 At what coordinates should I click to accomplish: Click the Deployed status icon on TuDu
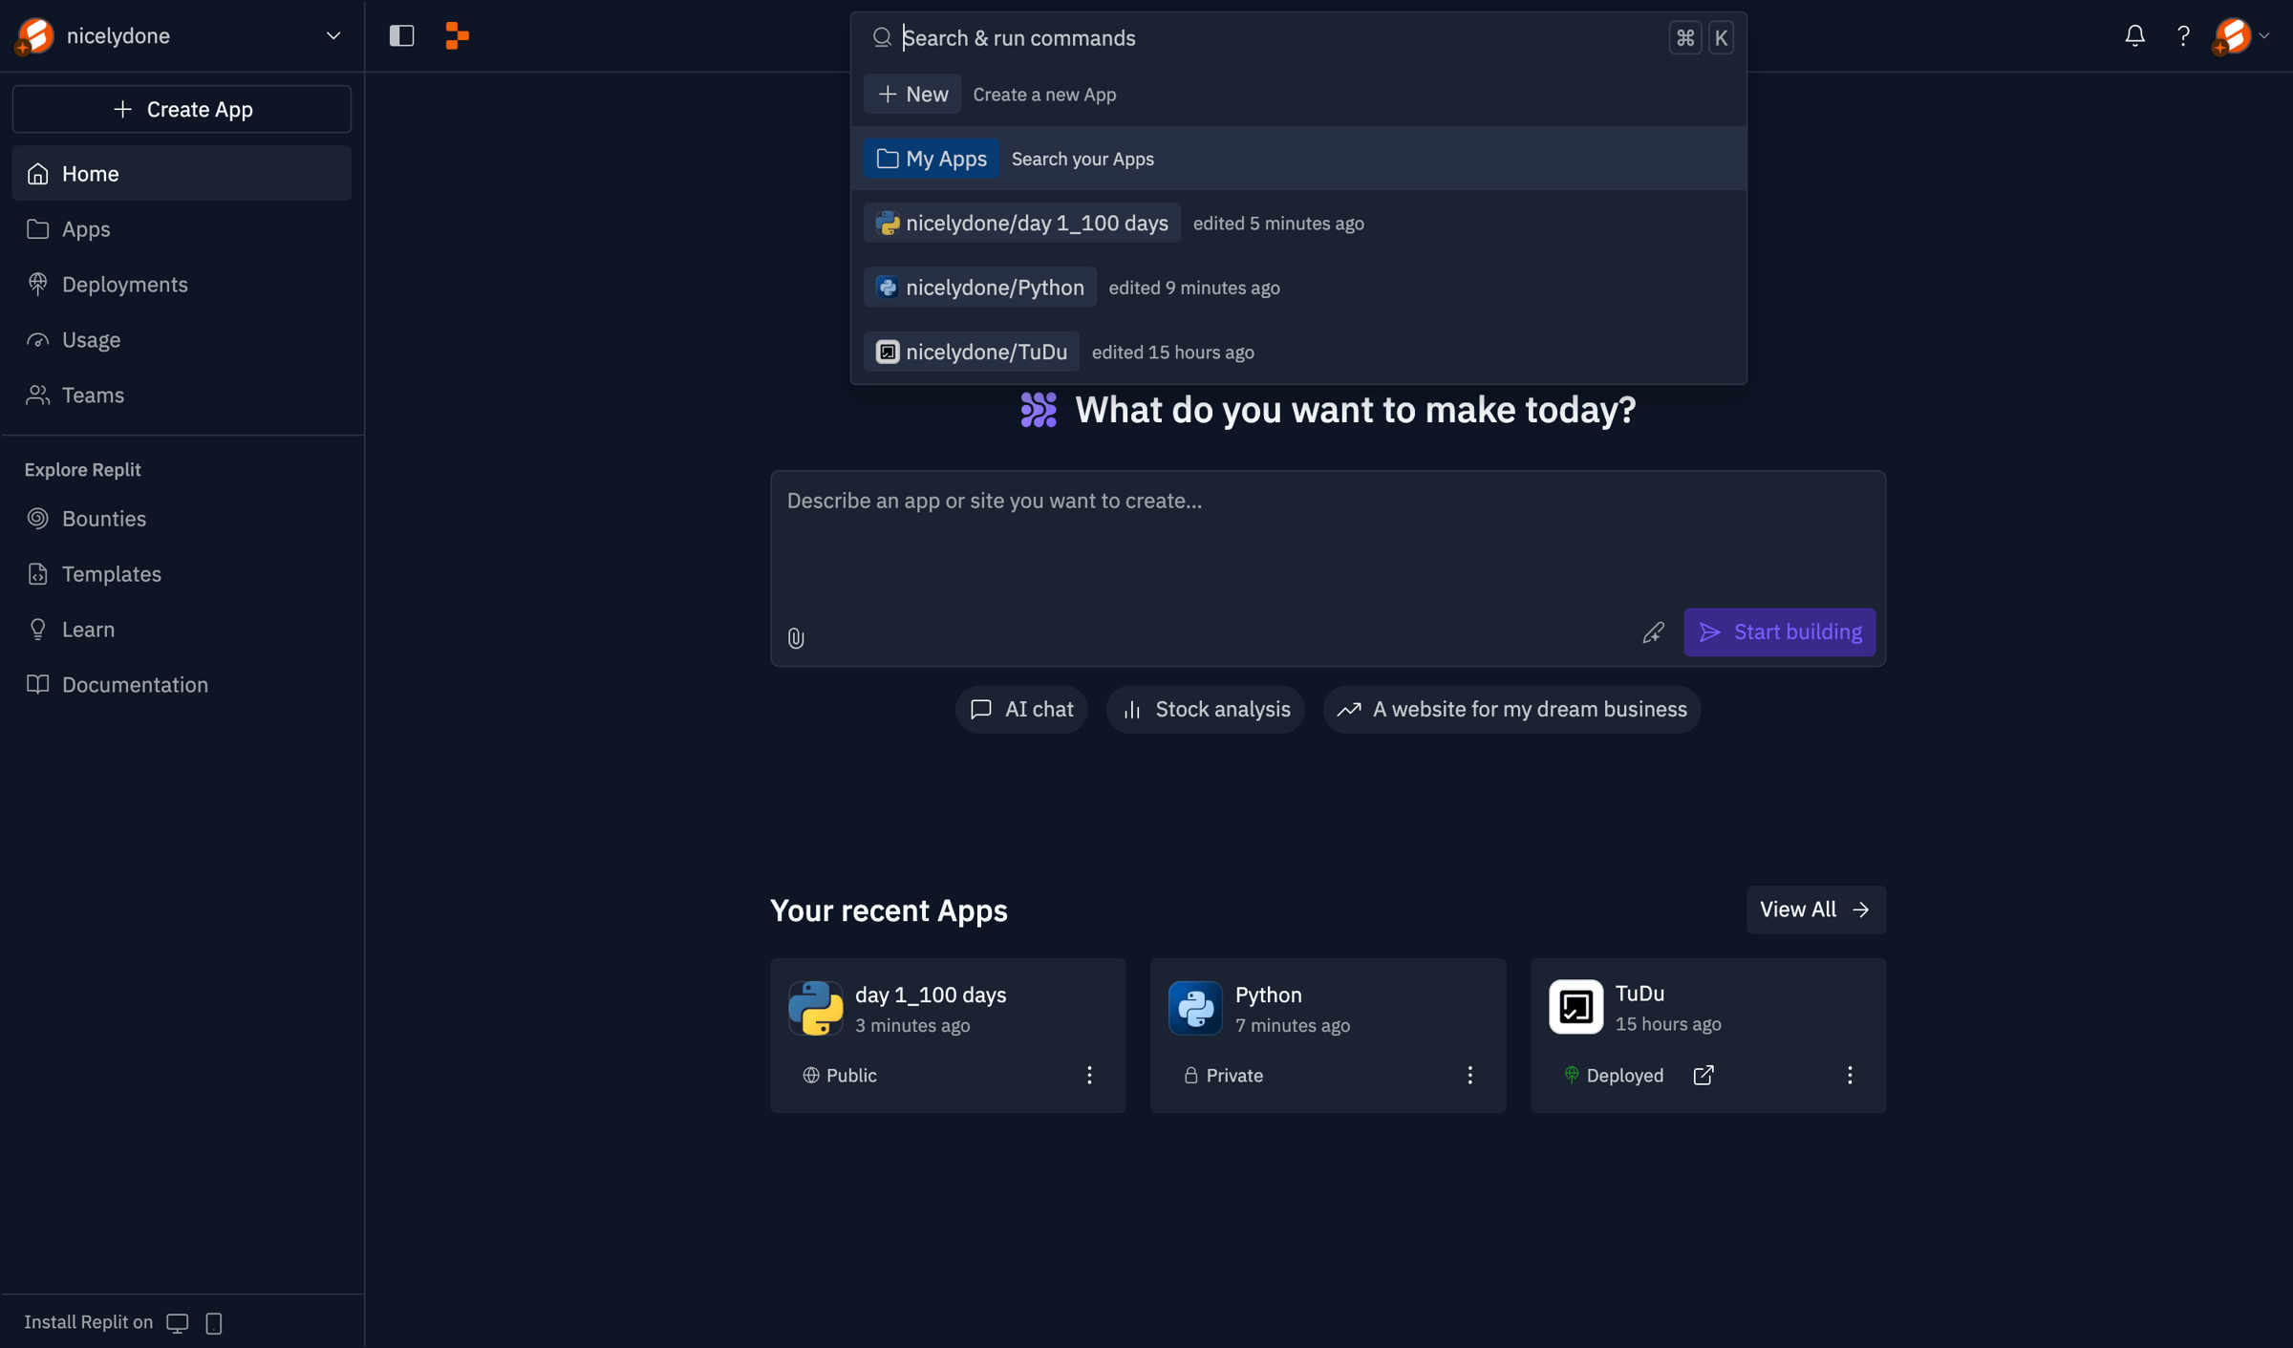1572,1075
